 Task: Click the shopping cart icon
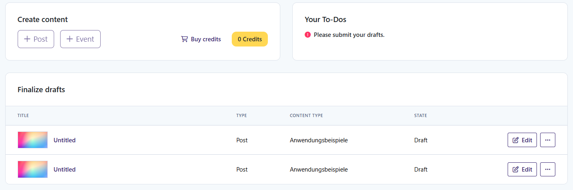184,39
